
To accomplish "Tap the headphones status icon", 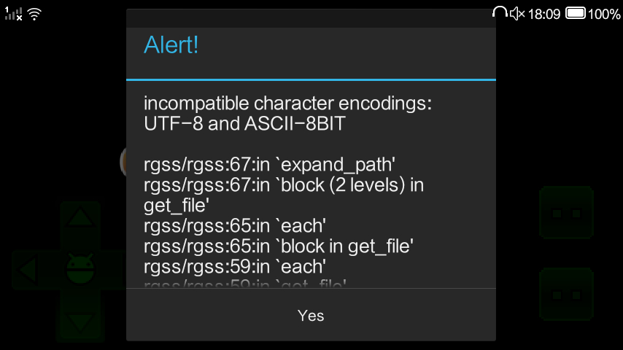I will tap(500, 13).
